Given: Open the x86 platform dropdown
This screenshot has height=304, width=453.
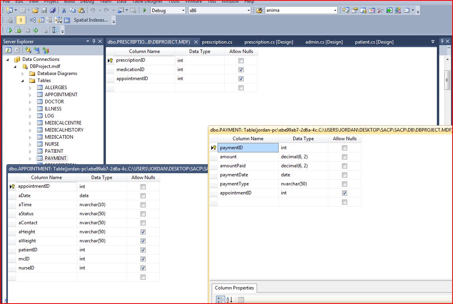Looking at the screenshot, I should (248, 11).
